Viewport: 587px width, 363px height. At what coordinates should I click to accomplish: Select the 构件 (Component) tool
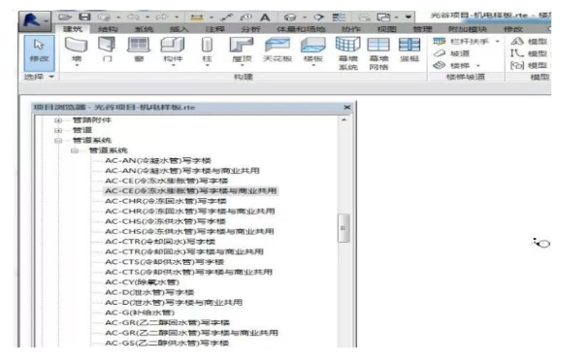coord(173,50)
